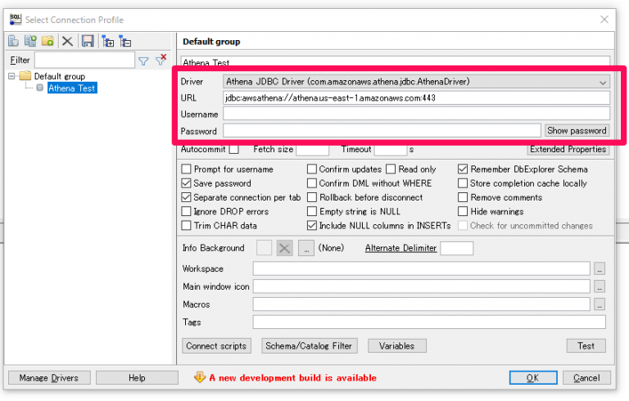Enable Hide warnings checkbox

(463, 211)
